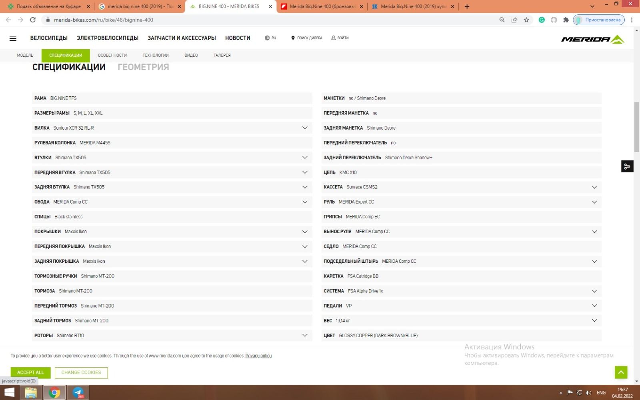Close the BIG.NINE 400 - MERIDA BIKES tab
The width and height of the screenshot is (640, 400).
click(x=270, y=6)
